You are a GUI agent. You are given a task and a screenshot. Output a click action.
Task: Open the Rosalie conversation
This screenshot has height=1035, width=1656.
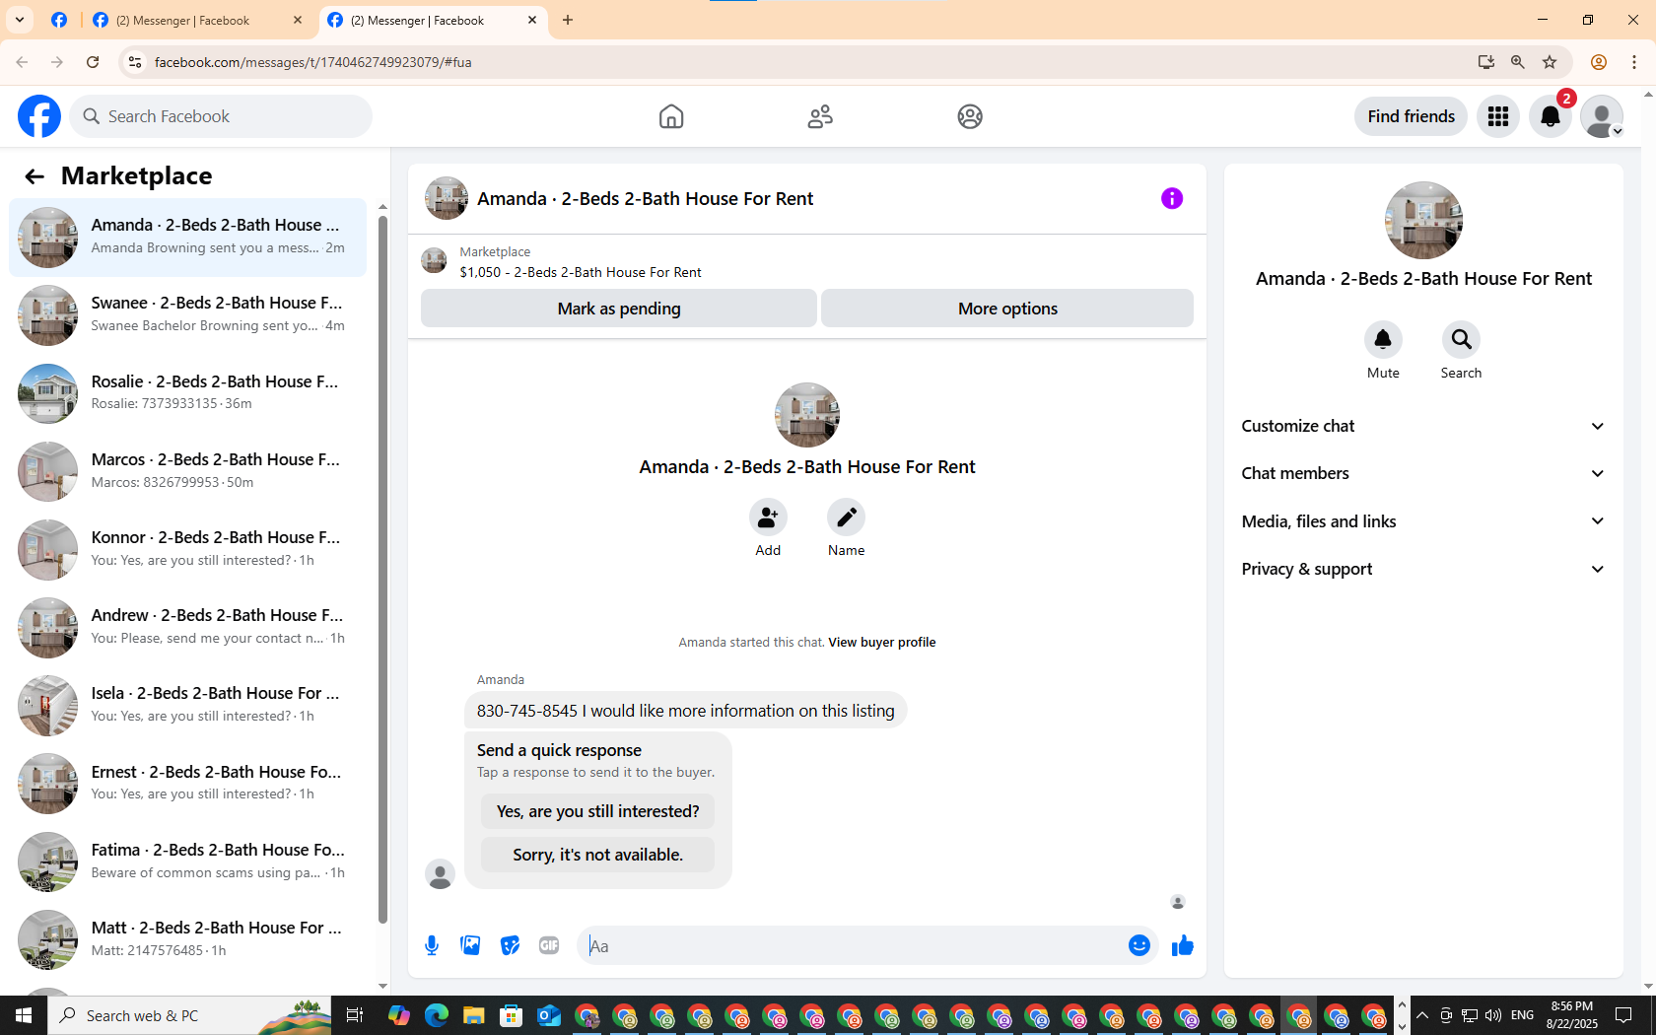click(x=187, y=393)
